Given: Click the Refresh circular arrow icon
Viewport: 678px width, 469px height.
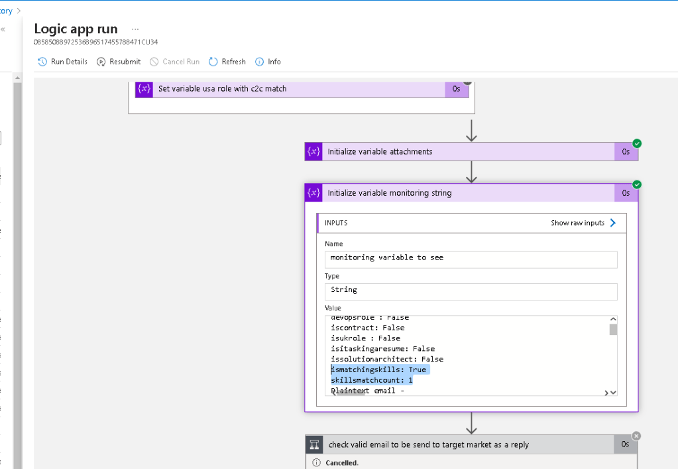Looking at the screenshot, I should click(213, 62).
